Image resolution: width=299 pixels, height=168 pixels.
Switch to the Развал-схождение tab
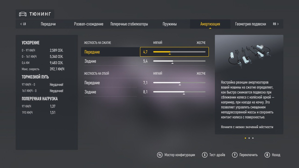[x=89, y=24]
